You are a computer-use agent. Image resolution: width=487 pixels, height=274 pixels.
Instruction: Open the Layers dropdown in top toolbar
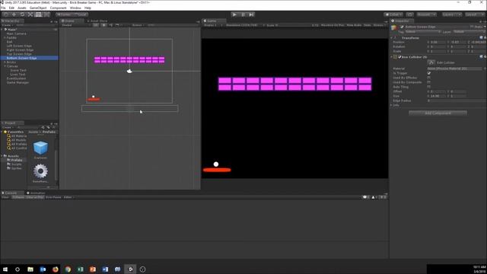(x=452, y=14)
